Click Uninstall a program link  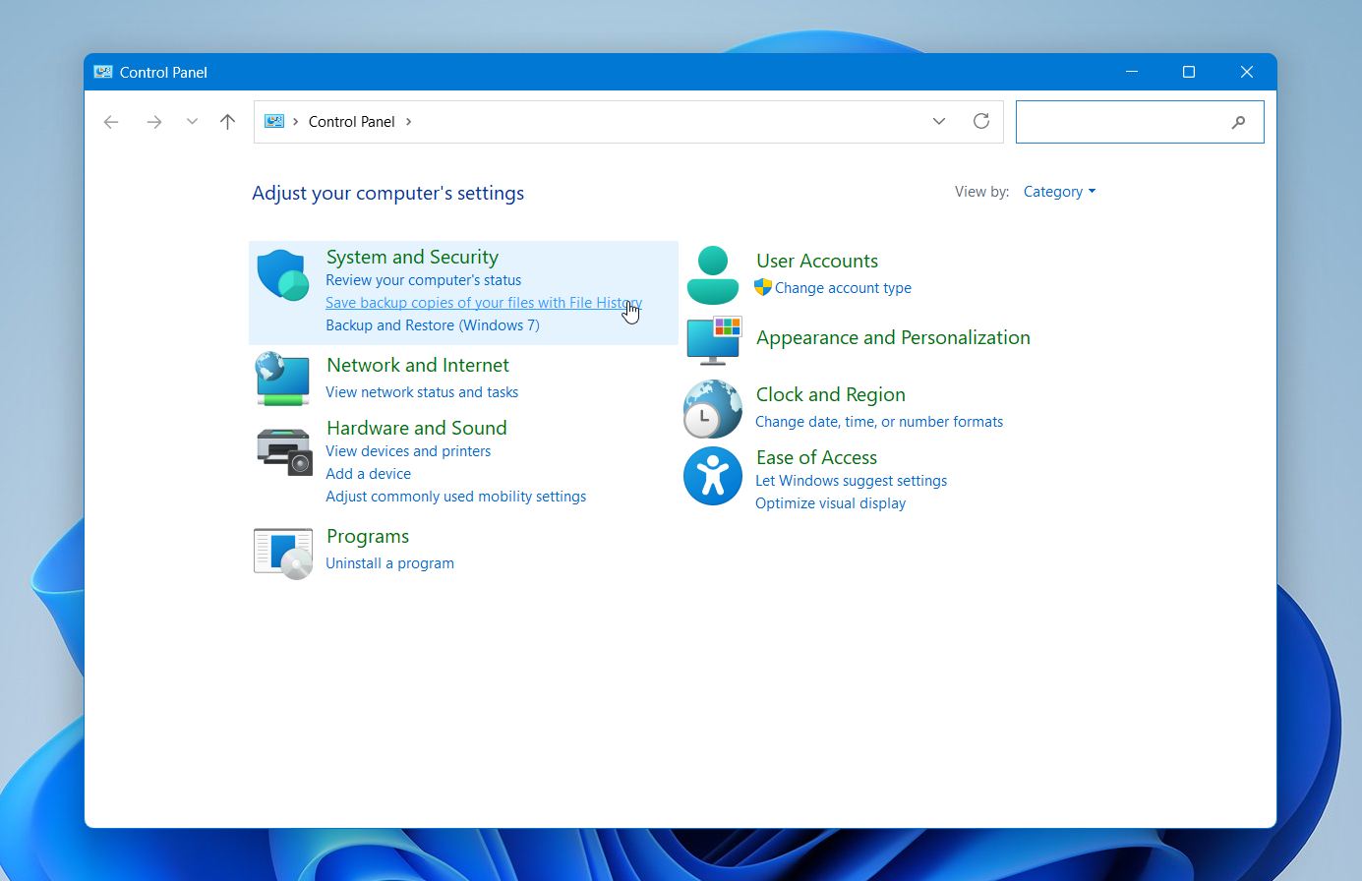390,563
